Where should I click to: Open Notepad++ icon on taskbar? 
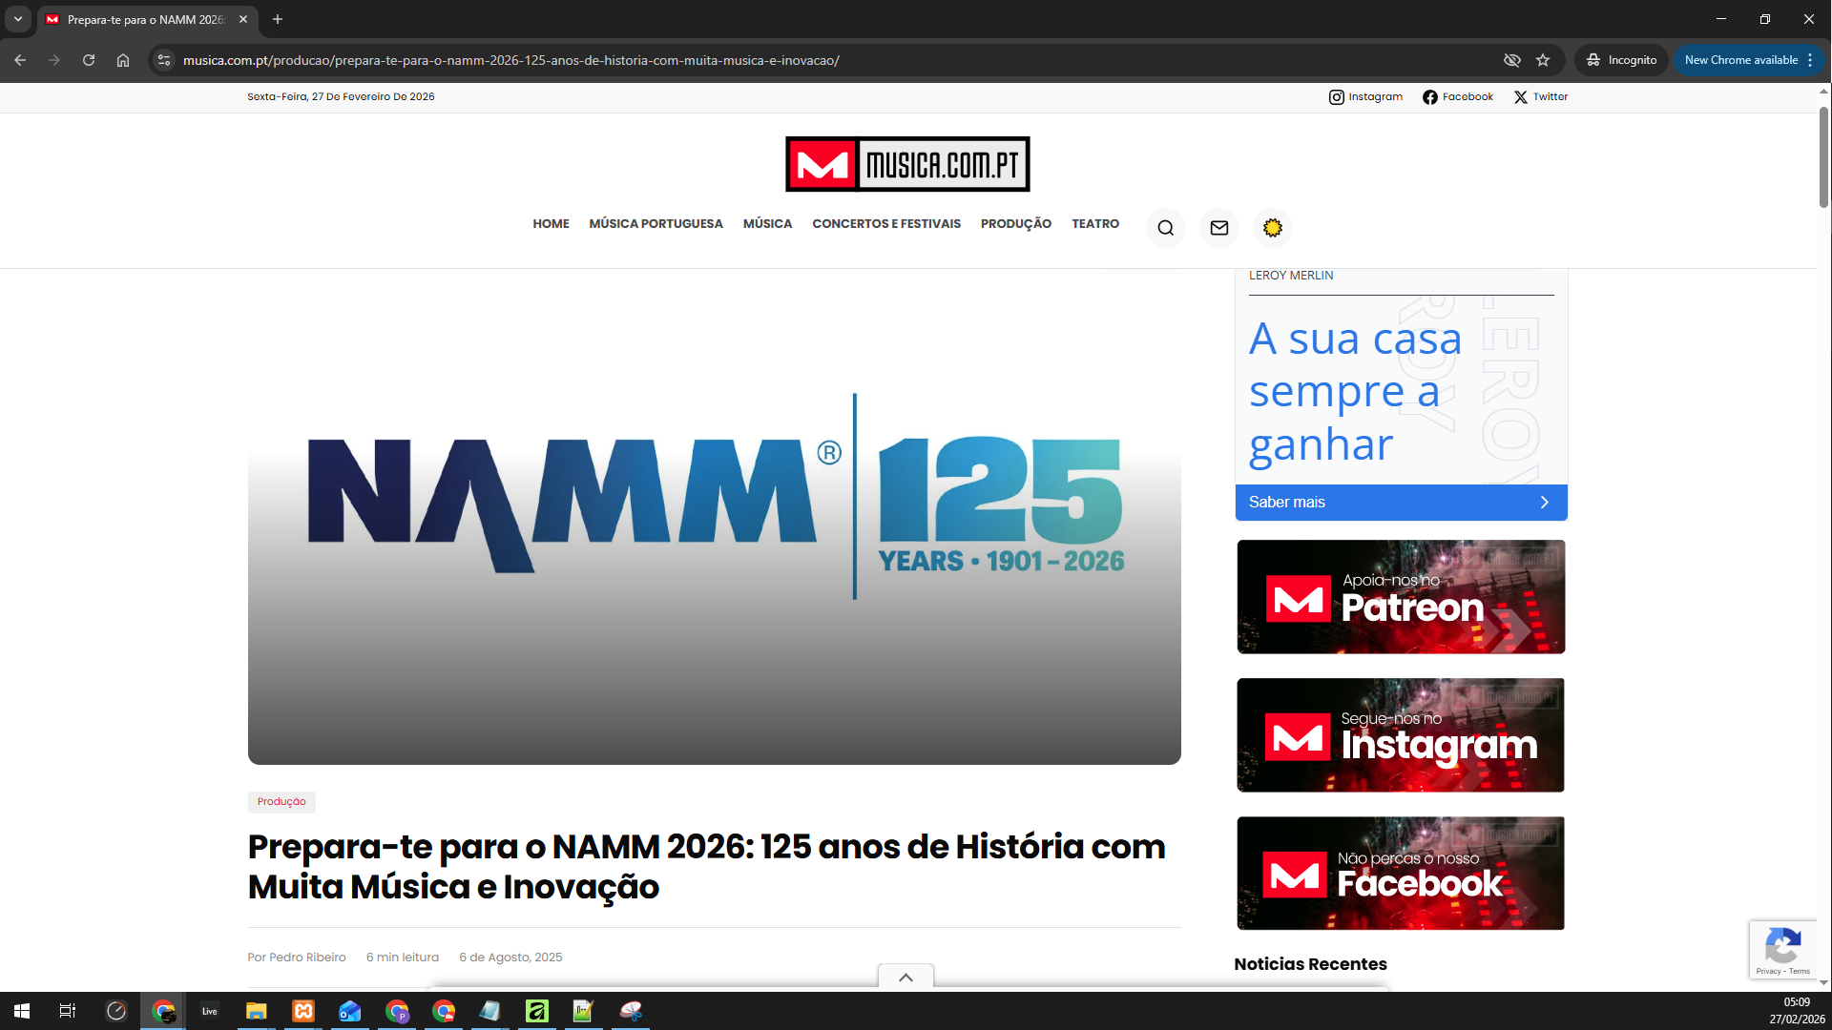tap(583, 1011)
